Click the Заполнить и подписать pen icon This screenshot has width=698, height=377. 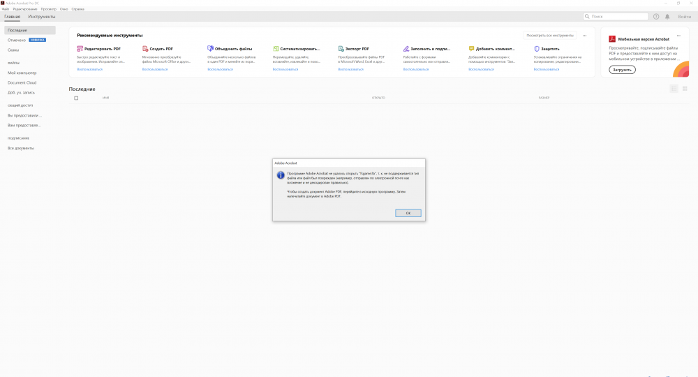[x=406, y=48]
